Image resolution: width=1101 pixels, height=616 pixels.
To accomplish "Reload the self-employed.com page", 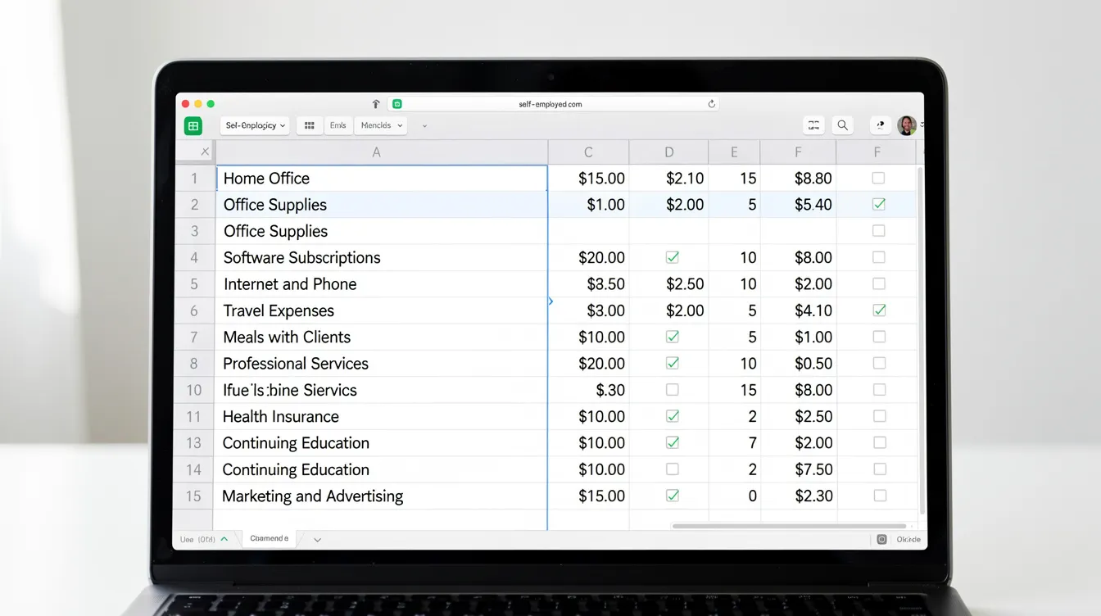I will tap(711, 104).
